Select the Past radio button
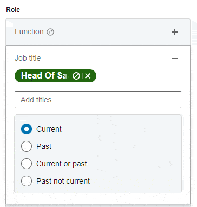The width and height of the screenshot is (197, 207). pos(27,146)
